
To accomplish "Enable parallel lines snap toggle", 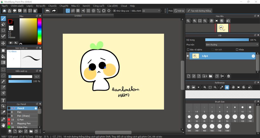I will 73,11.
